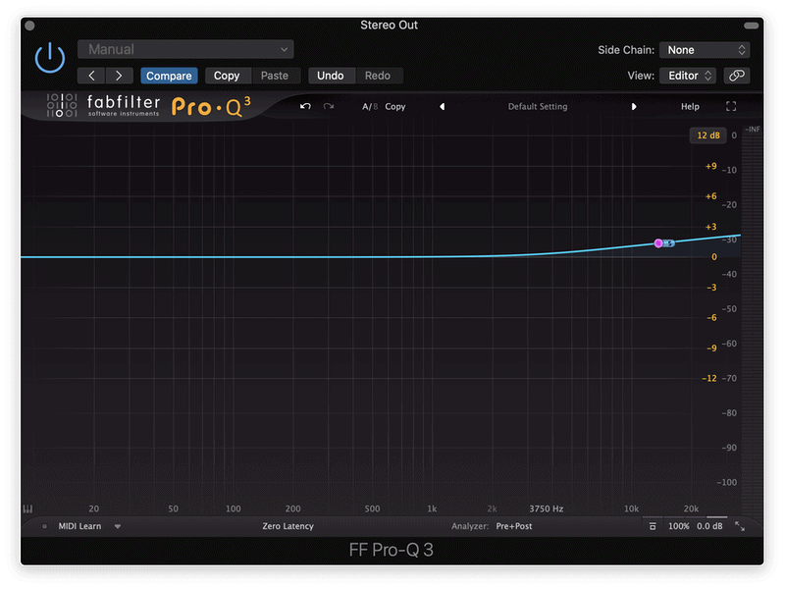Click the resize arrows icon
This screenshot has width=785, height=589.
tap(740, 526)
